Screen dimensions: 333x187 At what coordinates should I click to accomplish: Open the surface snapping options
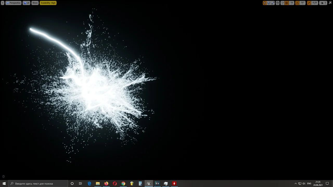(x=282, y=3)
